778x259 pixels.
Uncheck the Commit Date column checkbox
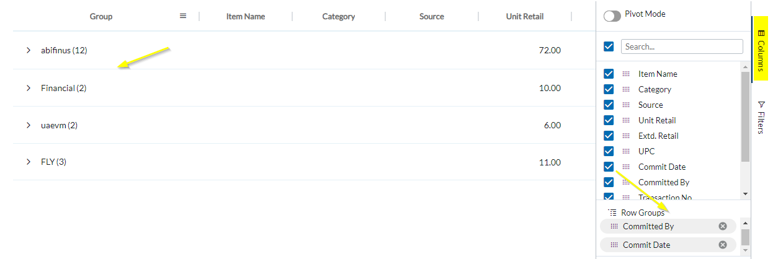(609, 167)
